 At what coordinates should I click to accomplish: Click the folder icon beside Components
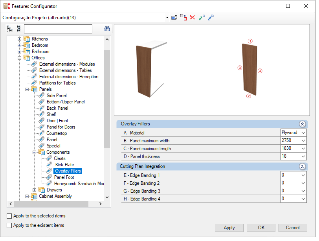pos(42,152)
